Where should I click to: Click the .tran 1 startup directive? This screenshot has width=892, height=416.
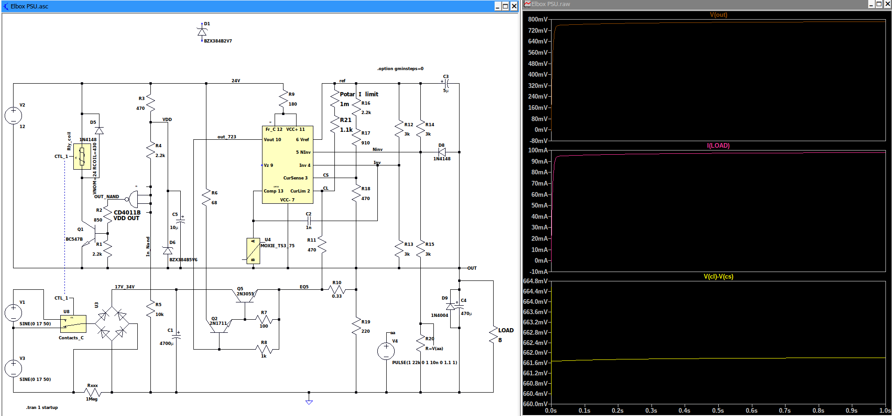click(x=42, y=408)
